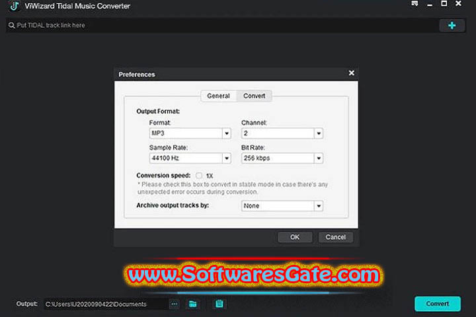Click the 44100 Hz sample rate box
The height and width of the screenshot is (317, 476).
coord(190,158)
